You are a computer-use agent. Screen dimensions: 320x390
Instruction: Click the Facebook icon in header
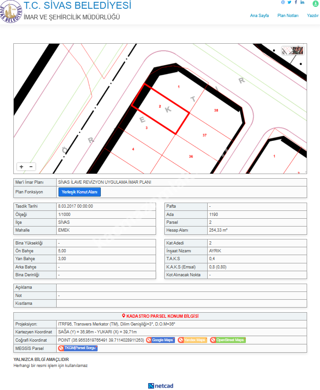[x=296, y=2]
